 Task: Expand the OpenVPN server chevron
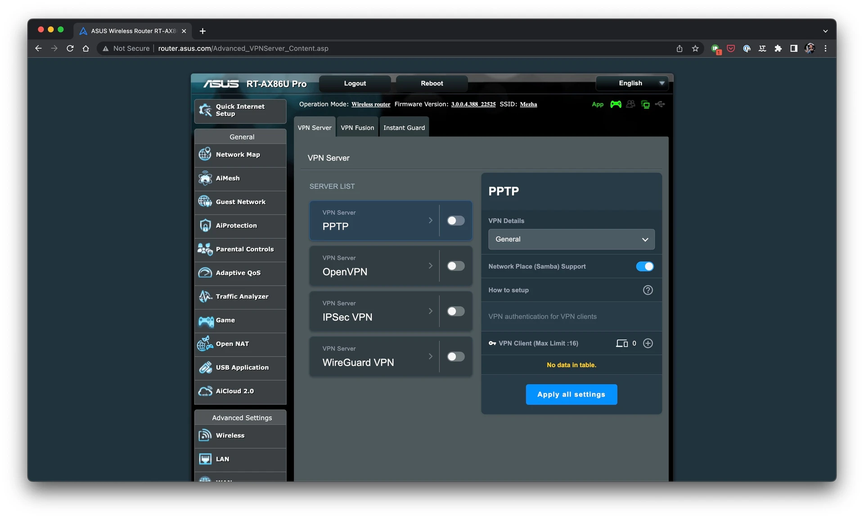(431, 266)
